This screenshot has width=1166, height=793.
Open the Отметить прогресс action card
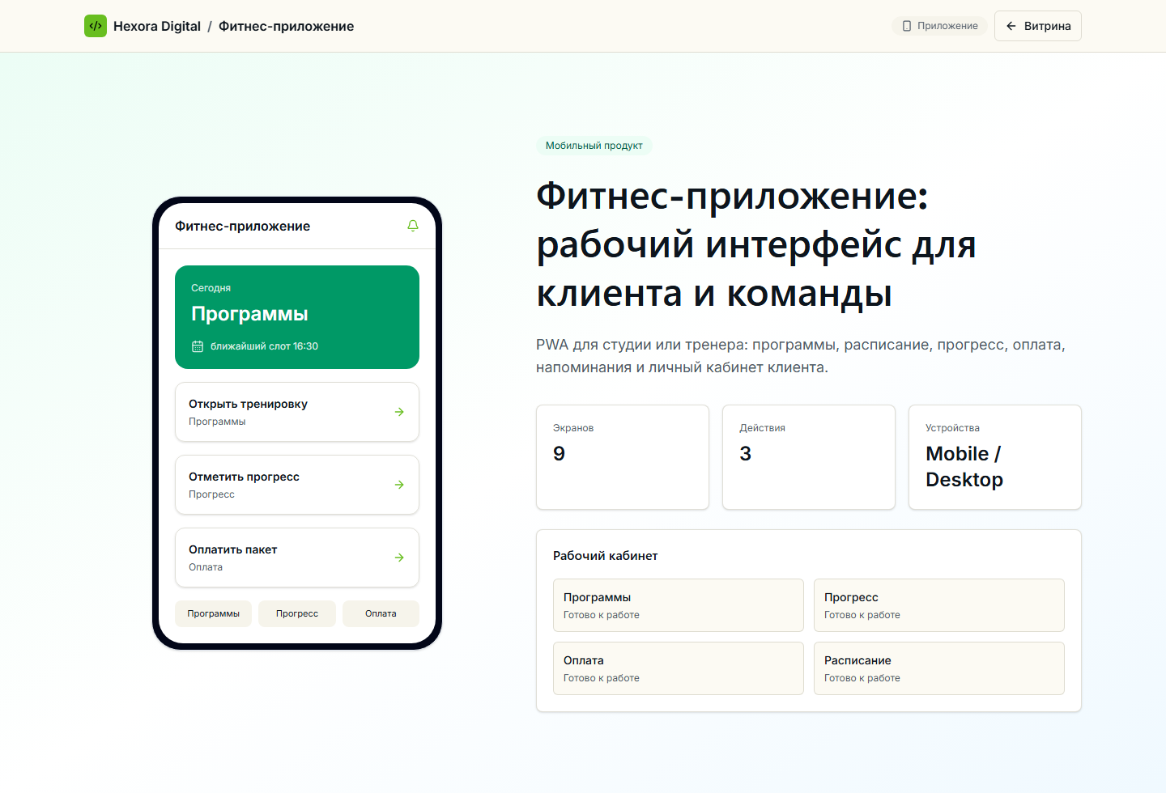point(297,485)
